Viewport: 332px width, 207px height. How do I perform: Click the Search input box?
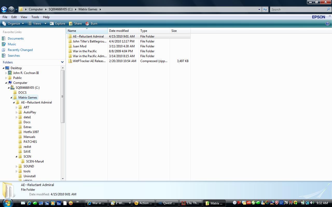(298, 9)
